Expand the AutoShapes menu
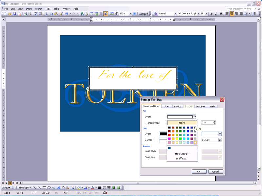The image size is (262, 196). pos(25,188)
